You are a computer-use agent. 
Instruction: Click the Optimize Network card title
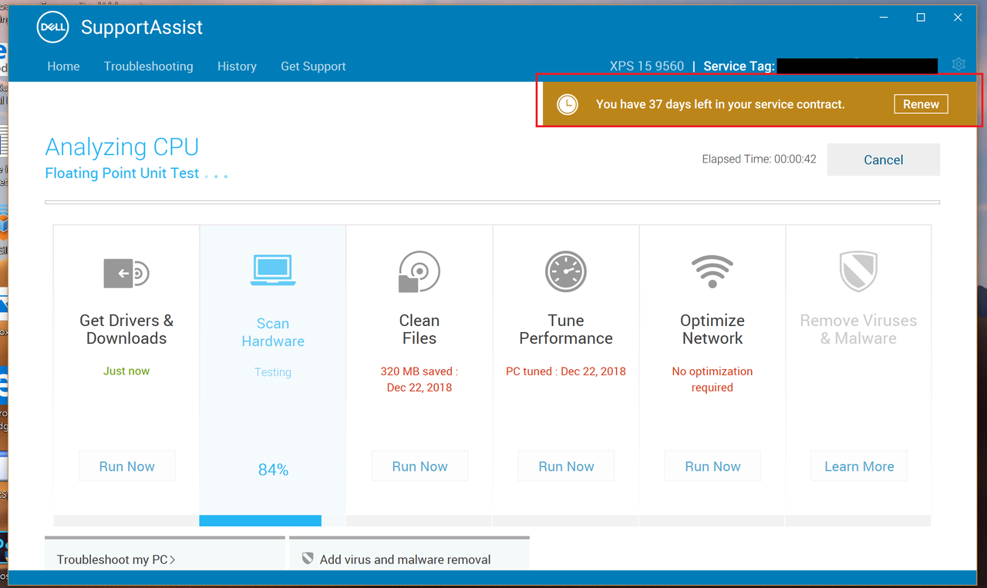[712, 329]
